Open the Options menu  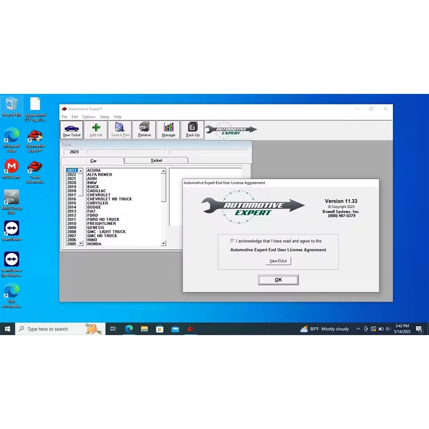click(89, 117)
